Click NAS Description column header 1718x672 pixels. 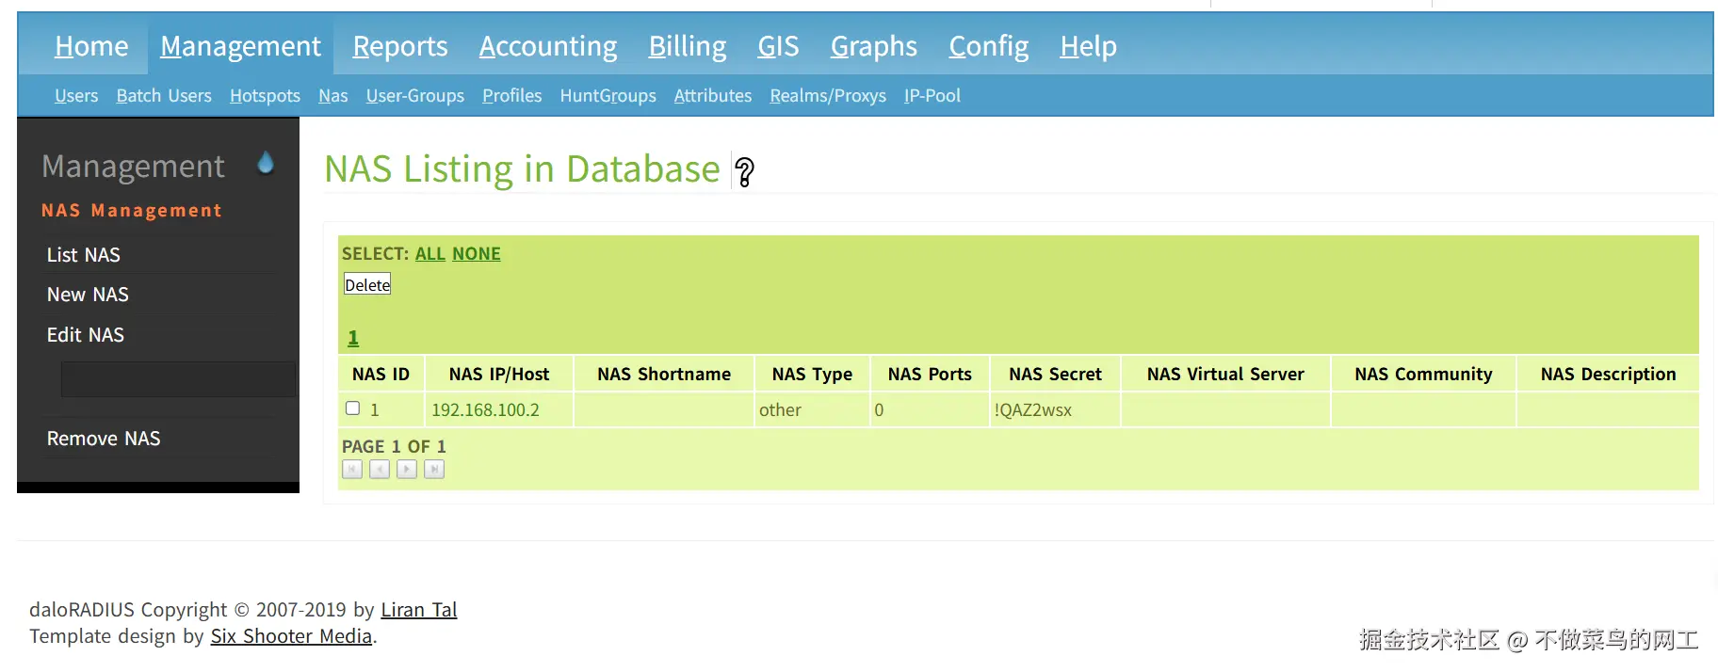[x=1608, y=375]
